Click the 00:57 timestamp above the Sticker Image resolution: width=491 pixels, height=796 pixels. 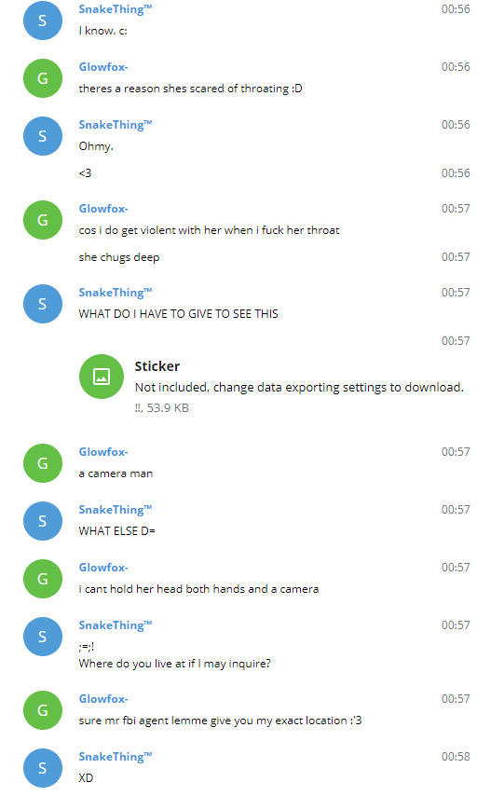pos(456,340)
